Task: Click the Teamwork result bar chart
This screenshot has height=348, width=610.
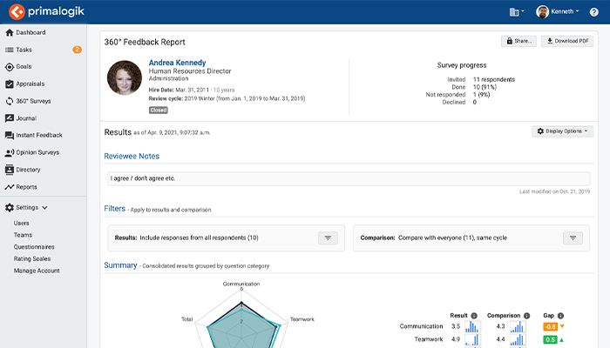Action: (x=472, y=340)
